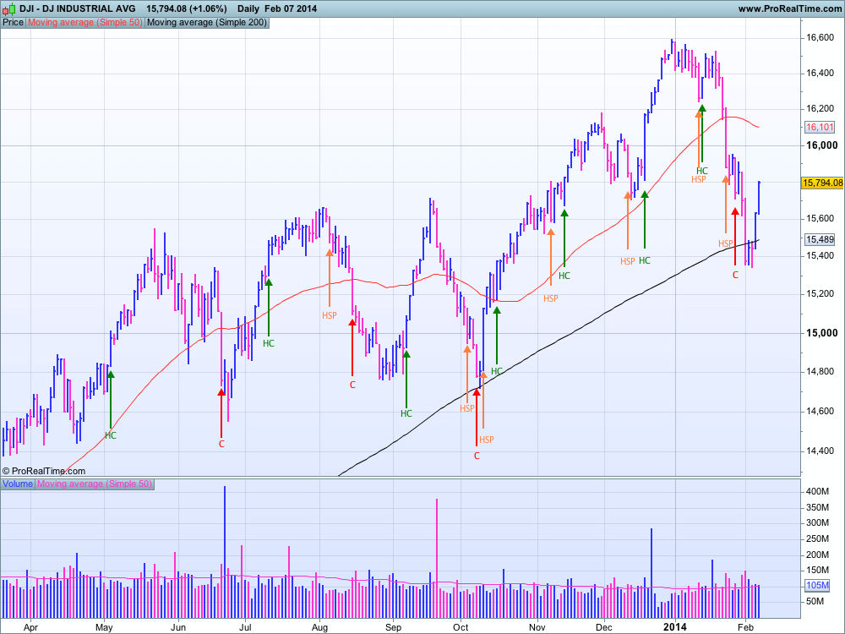The width and height of the screenshot is (845, 634).
Task: Click the candlestick chart icon beside DJI title
Action: point(9,8)
